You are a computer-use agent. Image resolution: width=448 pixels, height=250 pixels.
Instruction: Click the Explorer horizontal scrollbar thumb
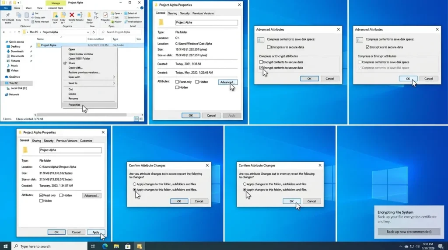click(x=82, y=115)
